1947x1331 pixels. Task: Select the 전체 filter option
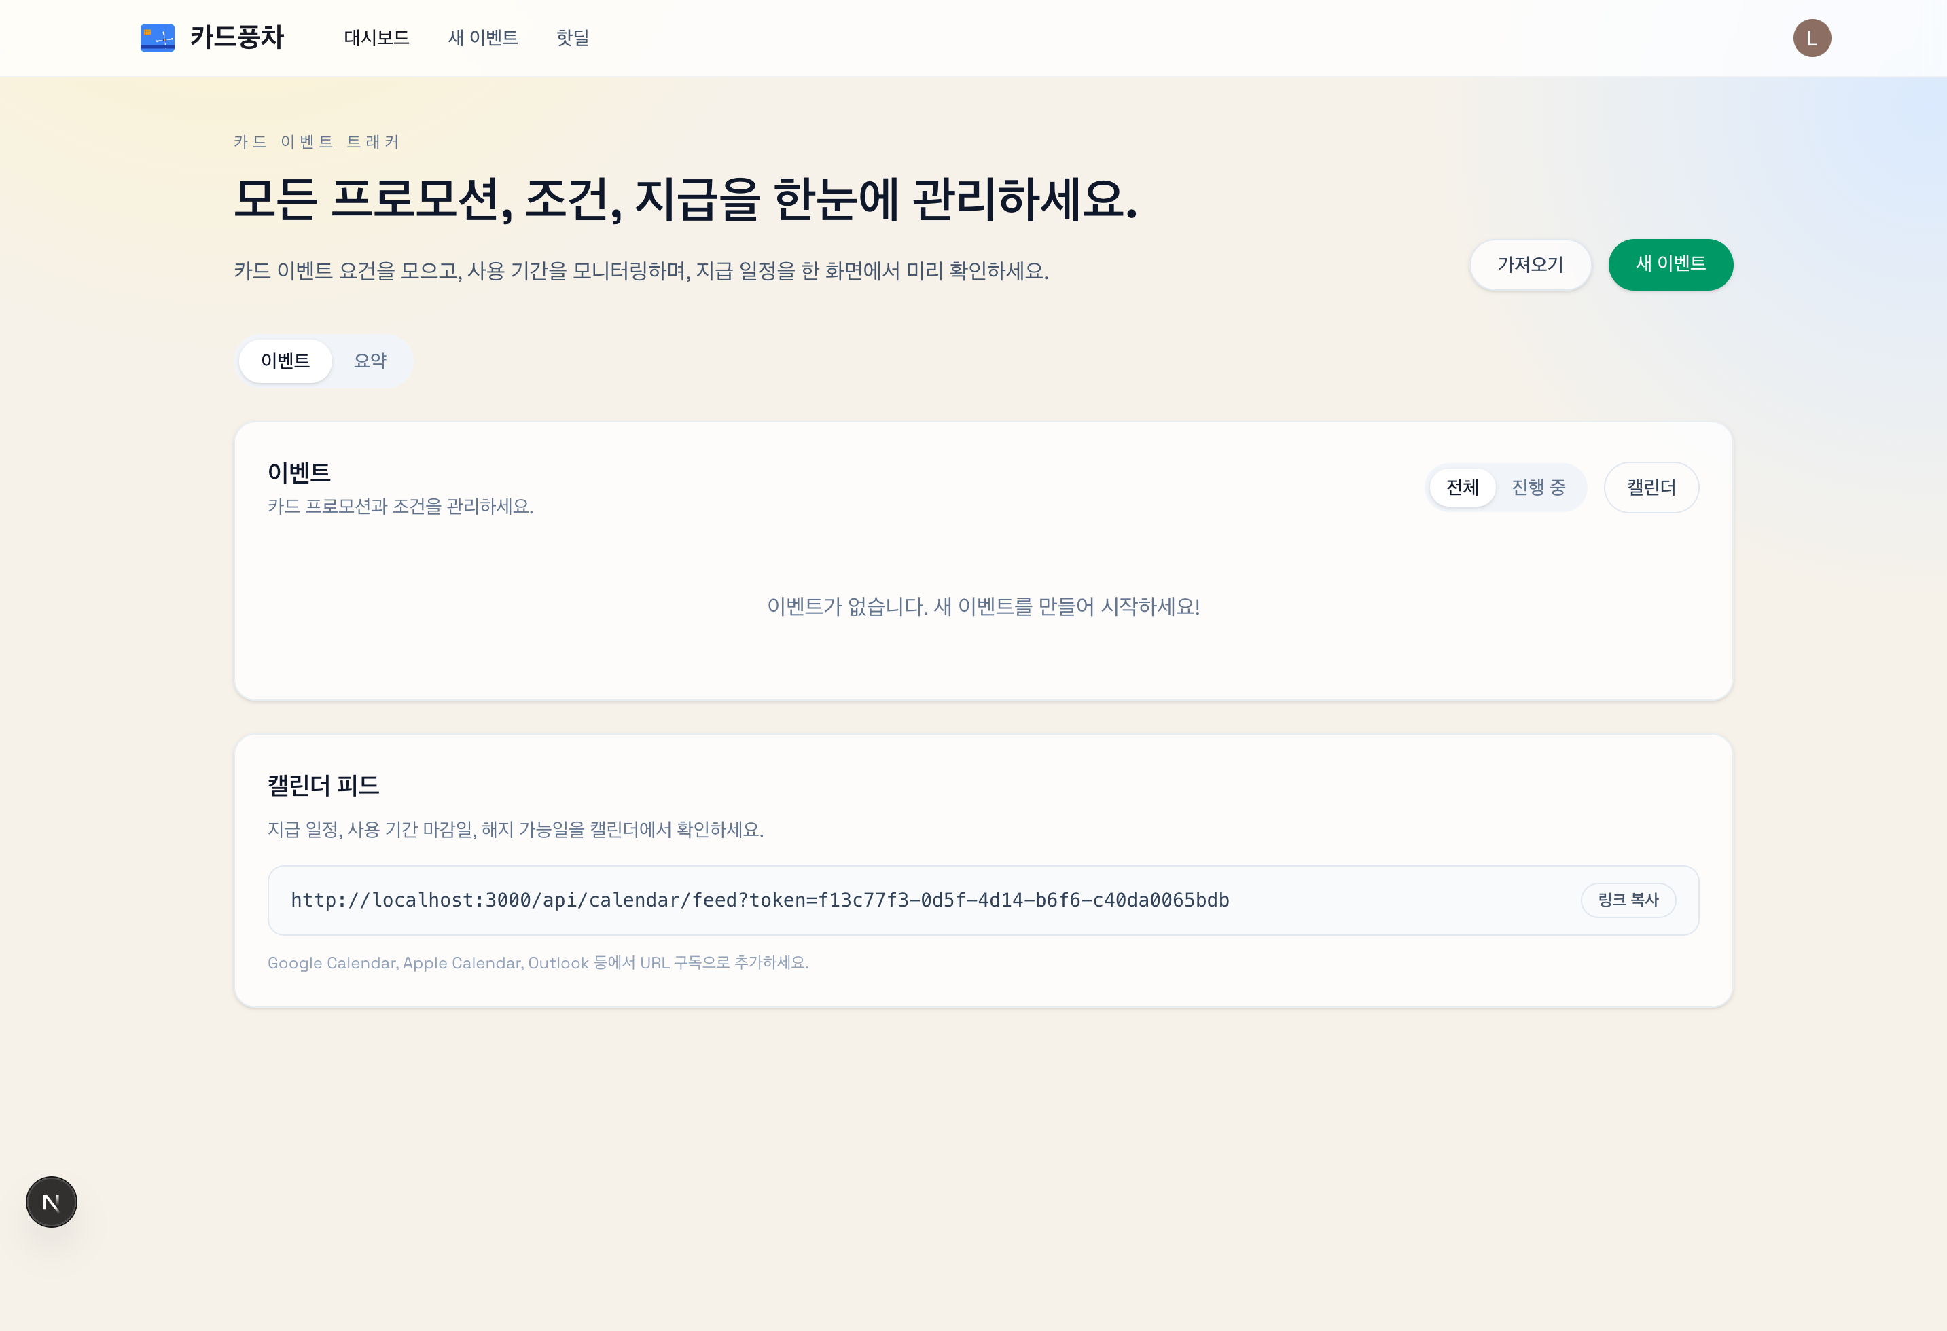coord(1462,488)
